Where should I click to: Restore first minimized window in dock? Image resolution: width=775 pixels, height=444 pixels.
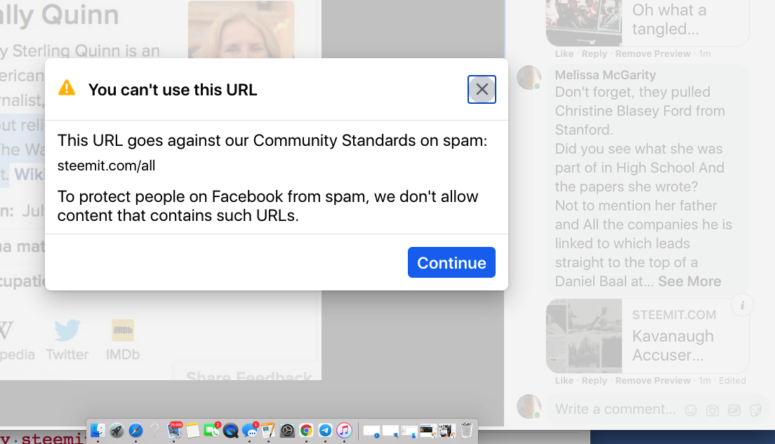371,431
